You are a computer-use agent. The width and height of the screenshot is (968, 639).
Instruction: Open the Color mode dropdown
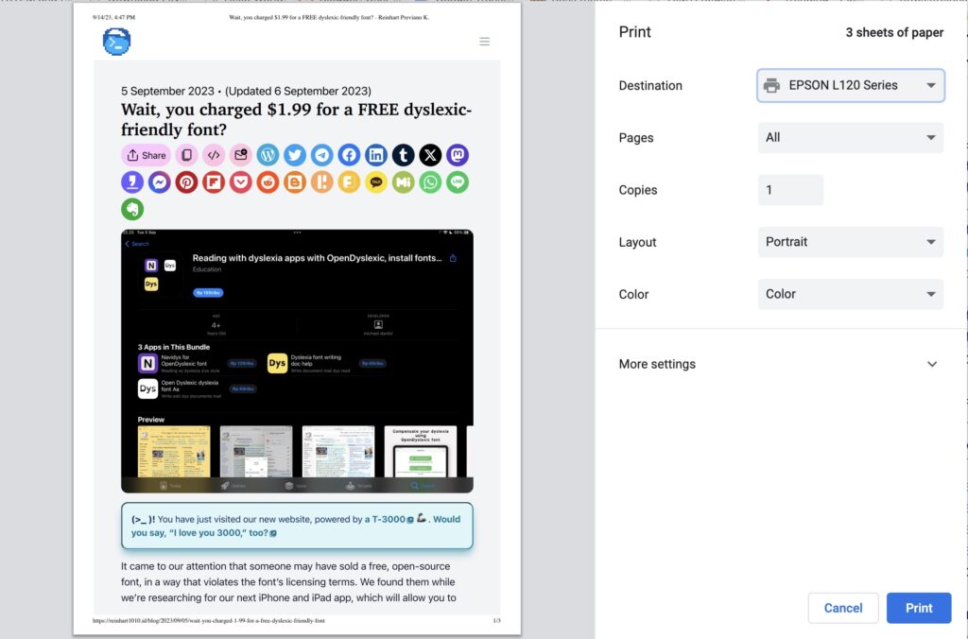(x=850, y=294)
